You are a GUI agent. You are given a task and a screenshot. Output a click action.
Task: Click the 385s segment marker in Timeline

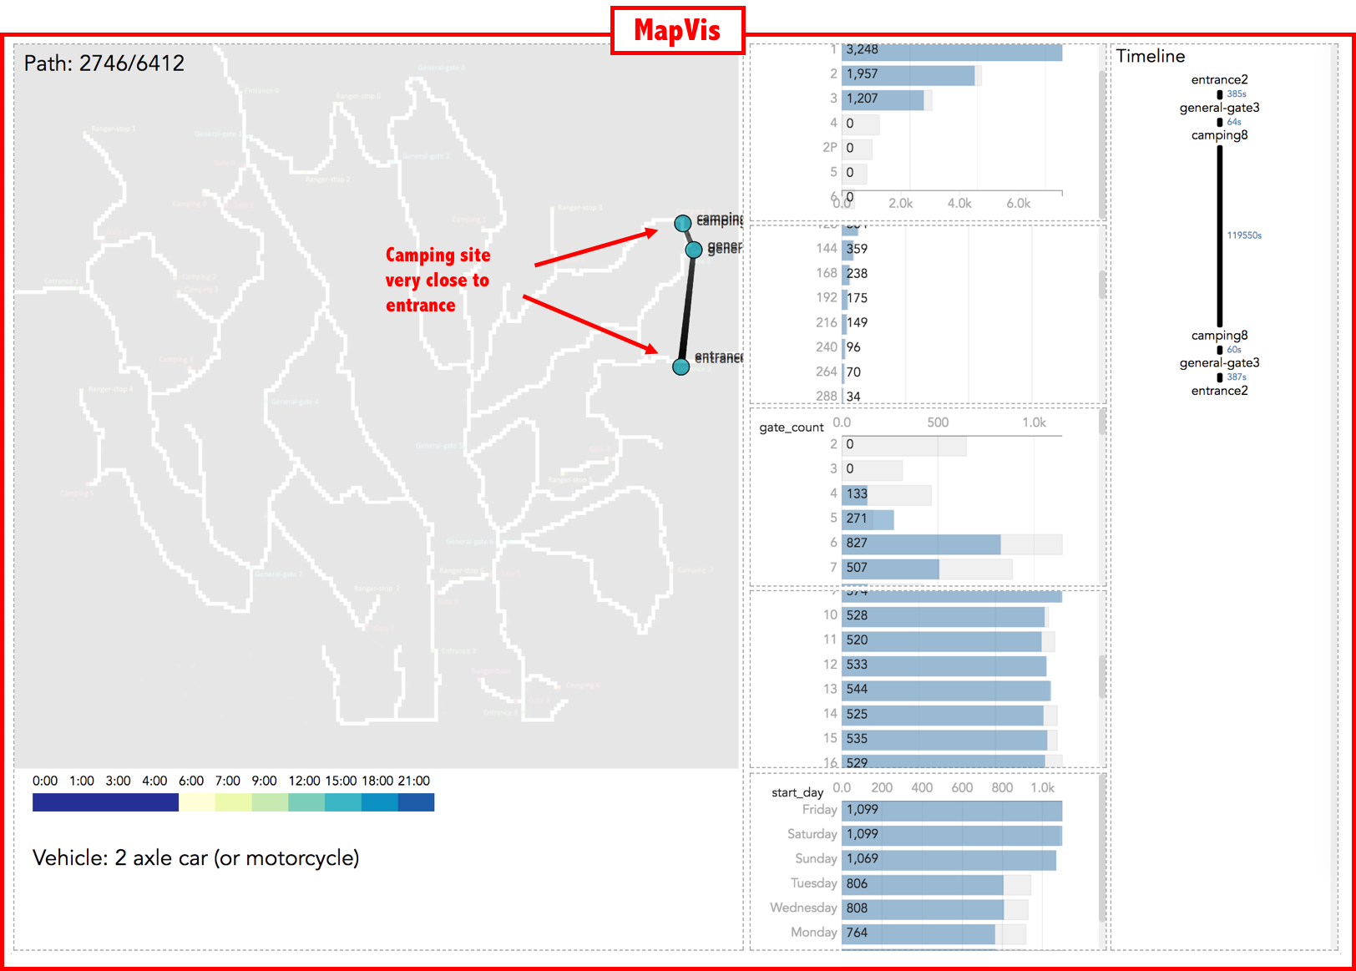point(1220,94)
